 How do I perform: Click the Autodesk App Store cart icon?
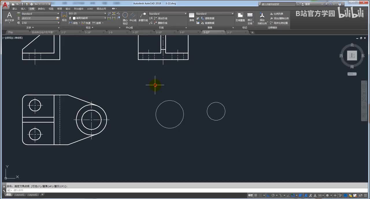pyautogui.click(x=326, y=4)
